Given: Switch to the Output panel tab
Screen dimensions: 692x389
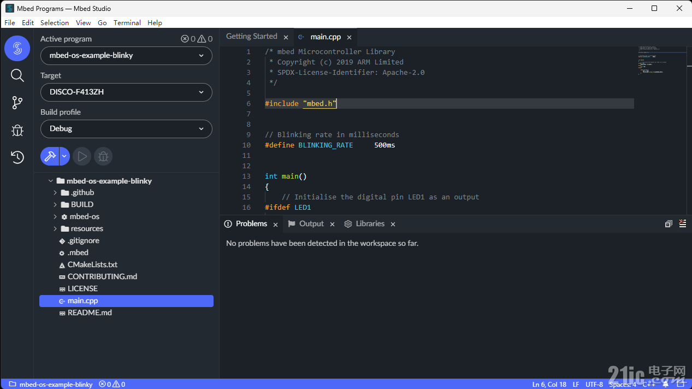Looking at the screenshot, I should click(x=311, y=224).
